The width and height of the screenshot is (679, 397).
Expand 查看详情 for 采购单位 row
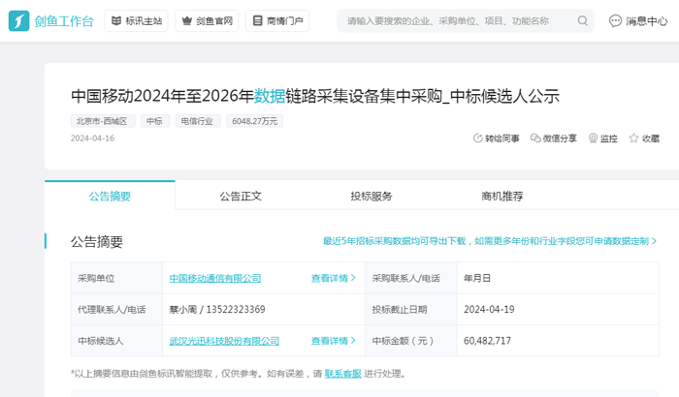[333, 278]
